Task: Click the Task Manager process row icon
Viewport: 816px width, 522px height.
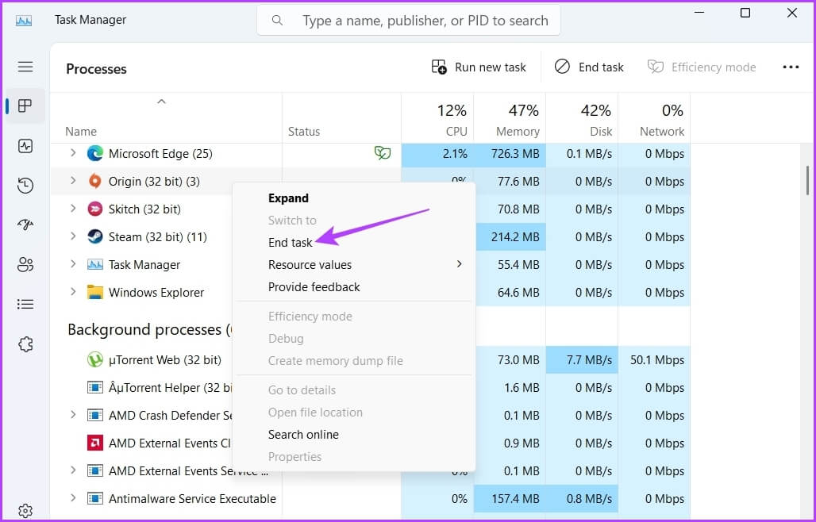Action: [94, 265]
